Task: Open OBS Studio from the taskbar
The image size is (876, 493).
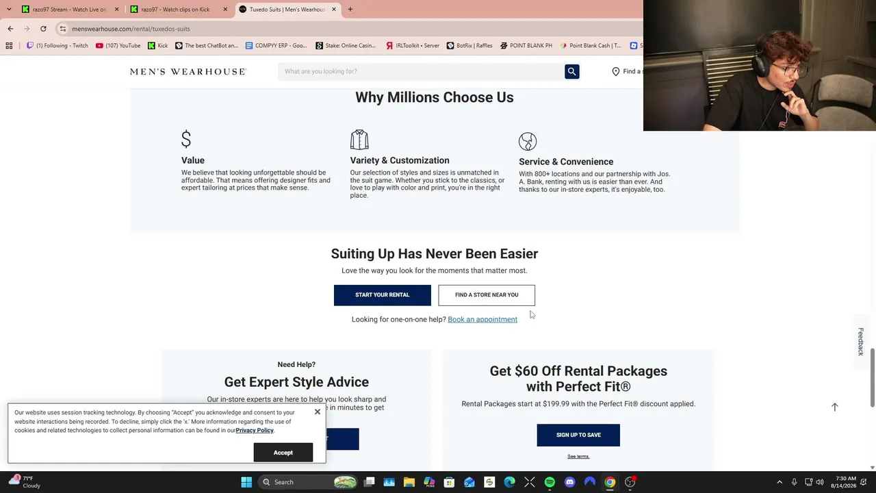Action: point(630,482)
